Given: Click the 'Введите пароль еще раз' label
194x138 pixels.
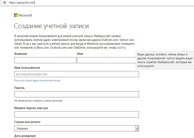Looking at the screenshot, I should coord(31,108).
